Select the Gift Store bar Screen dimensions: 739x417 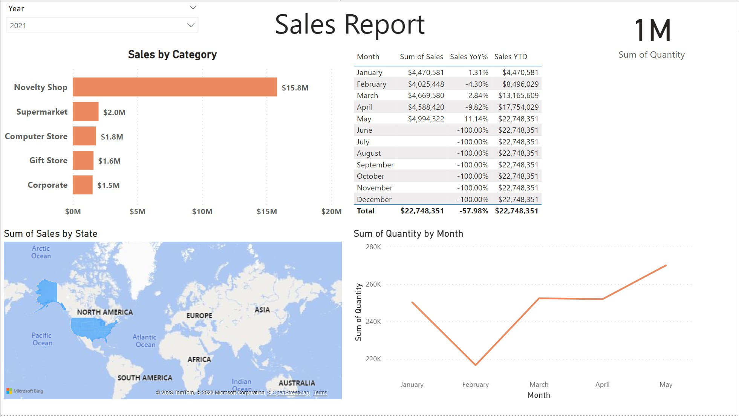[x=83, y=160]
